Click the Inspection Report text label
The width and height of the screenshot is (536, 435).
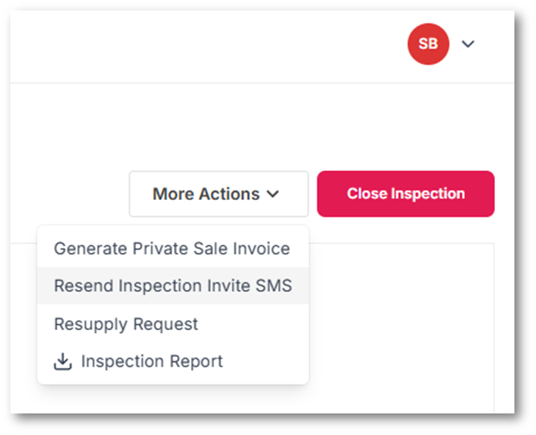click(x=152, y=362)
